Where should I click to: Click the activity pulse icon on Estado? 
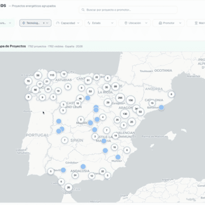[89, 23]
